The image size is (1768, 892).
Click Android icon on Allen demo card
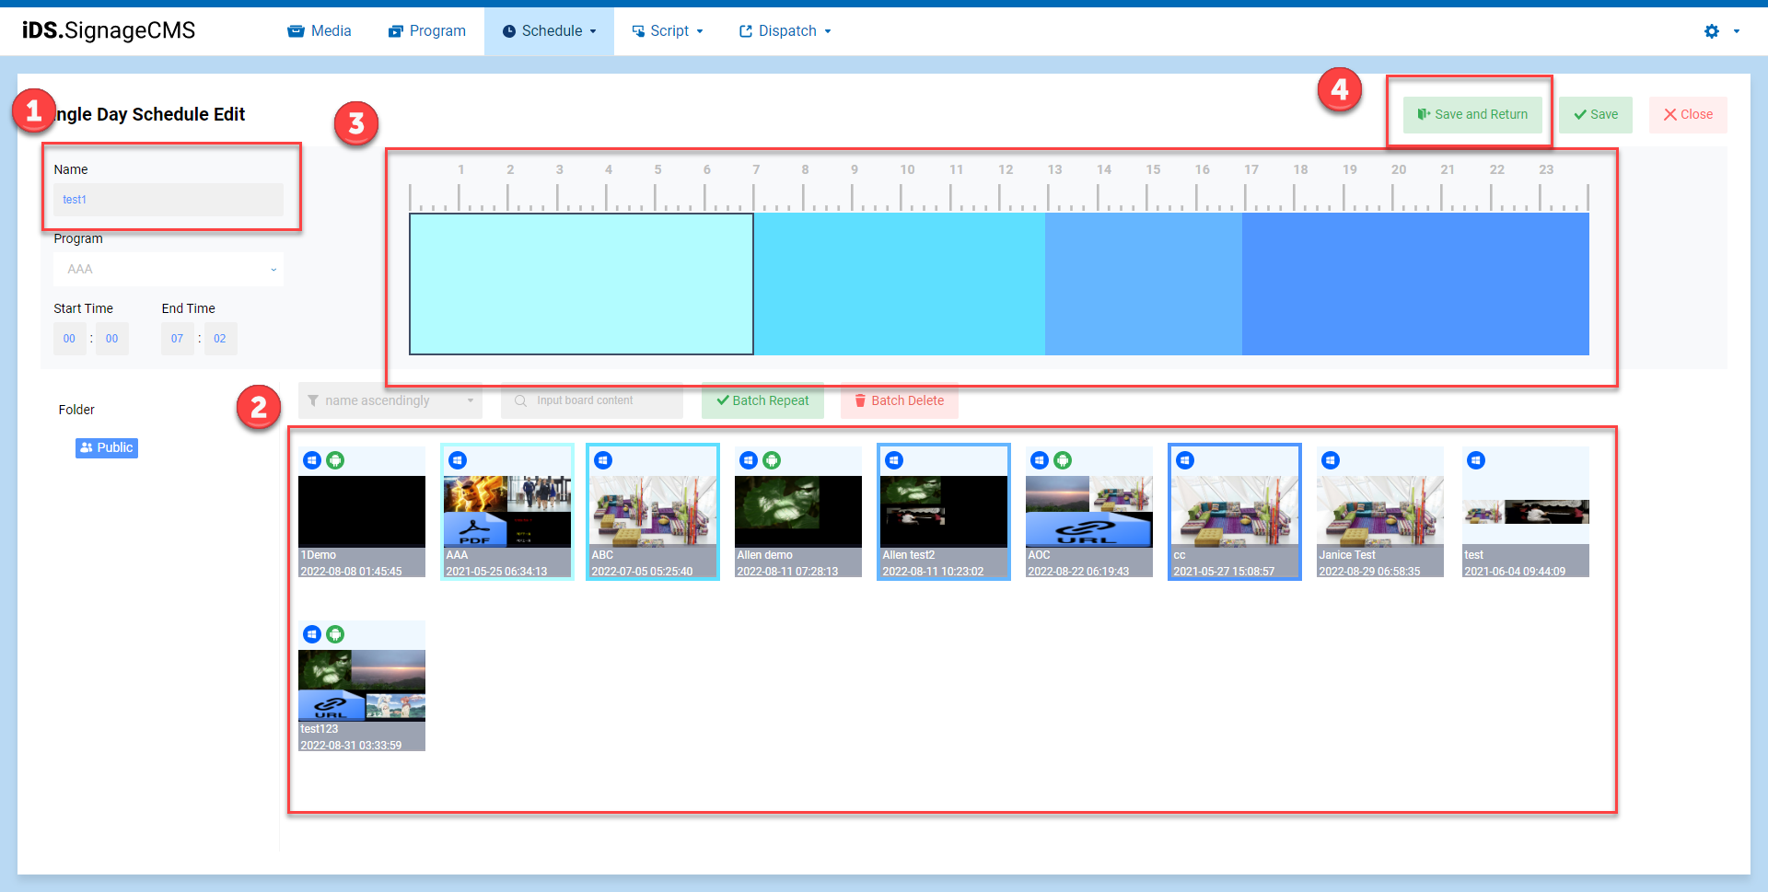pyautogui.click(x=772, y=460)
